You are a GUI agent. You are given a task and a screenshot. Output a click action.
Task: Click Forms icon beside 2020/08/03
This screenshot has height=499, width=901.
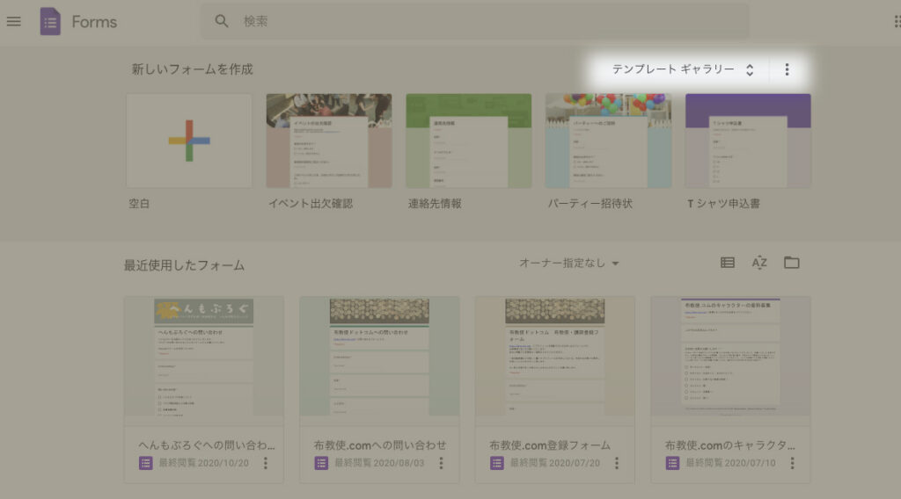click(321, 463)
